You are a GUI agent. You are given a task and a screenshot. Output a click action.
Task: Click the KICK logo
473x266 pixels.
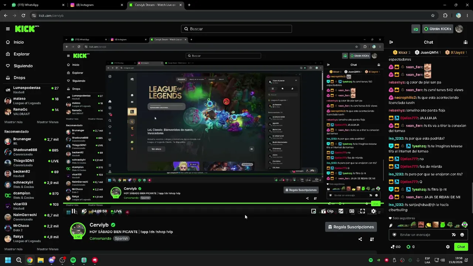click(27, 29)
